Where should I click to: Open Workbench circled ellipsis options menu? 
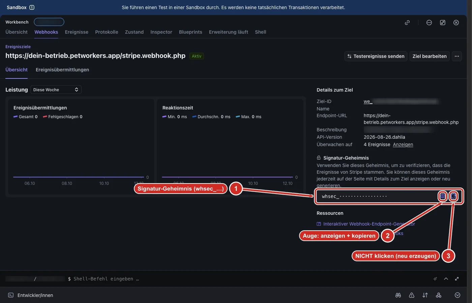[x=429, y=23]
